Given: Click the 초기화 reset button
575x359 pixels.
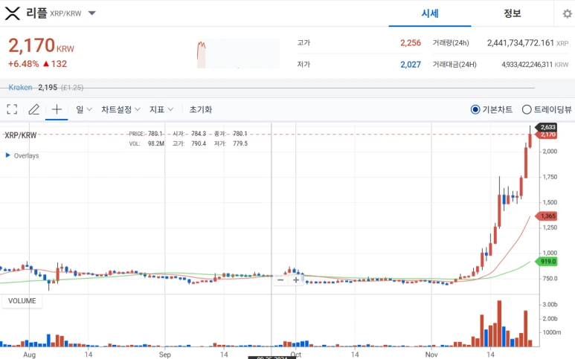Looking at the screenshot, I should (201, 109).
